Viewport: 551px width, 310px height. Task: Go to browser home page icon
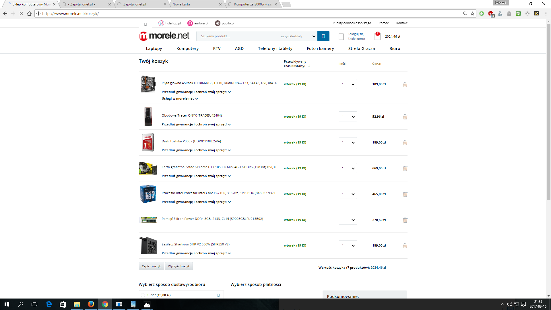pos(29,13)
